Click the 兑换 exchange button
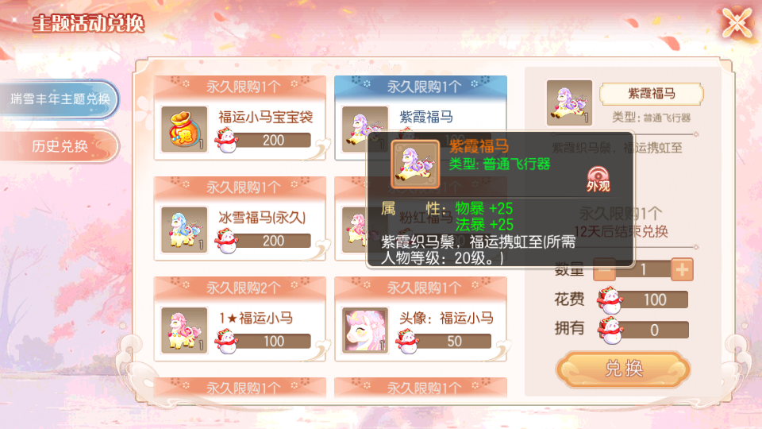Viewport: 762px width, 429px height. click(624, 369)
